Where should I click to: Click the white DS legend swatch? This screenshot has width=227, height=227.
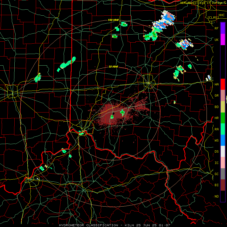point(223,151)
